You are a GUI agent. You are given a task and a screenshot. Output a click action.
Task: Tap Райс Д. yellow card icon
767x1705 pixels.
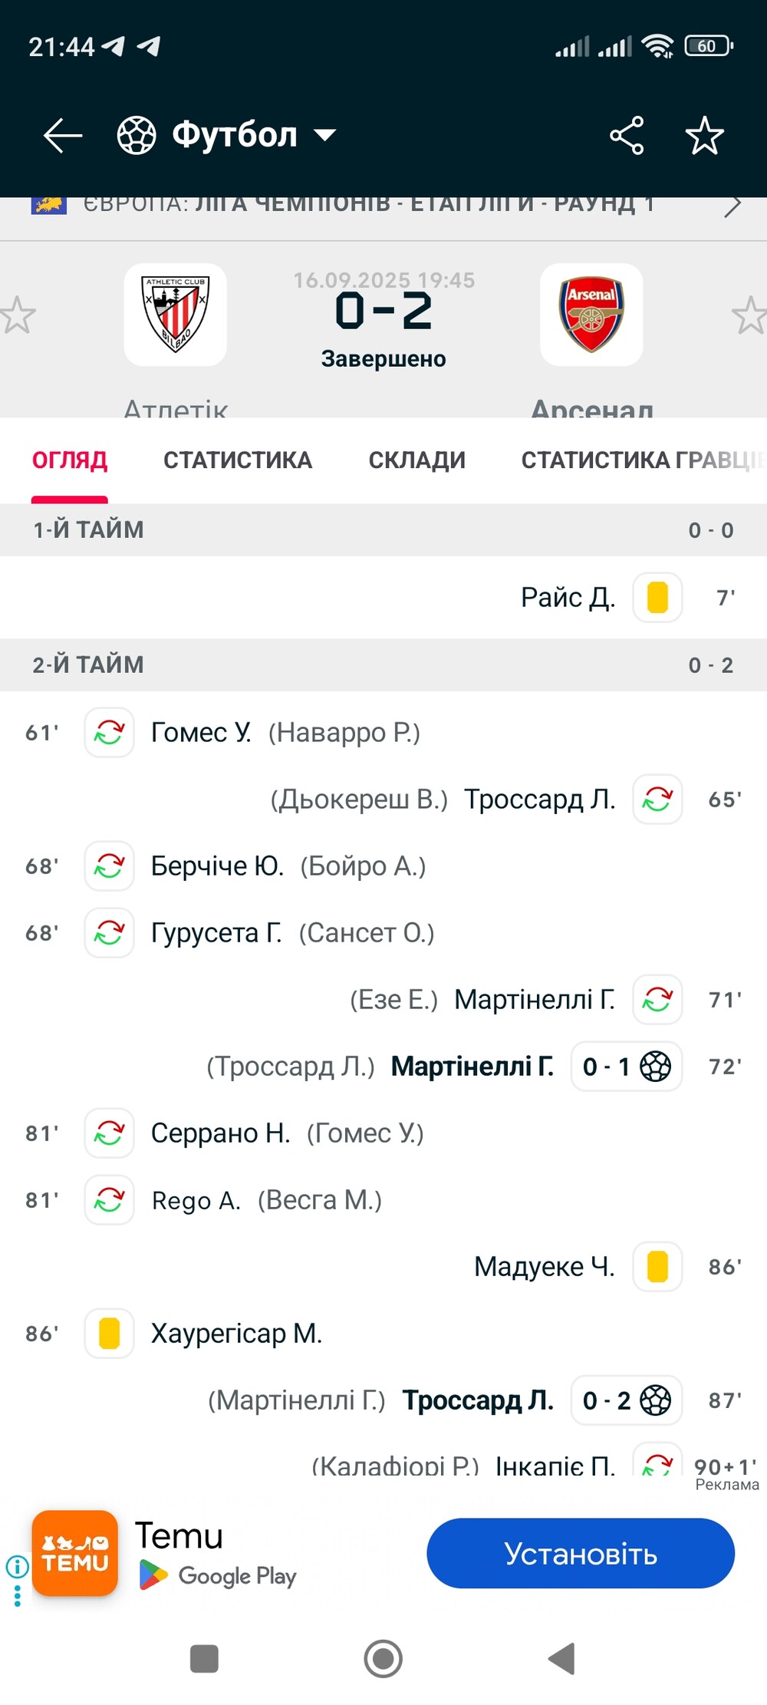pos(657,597)
